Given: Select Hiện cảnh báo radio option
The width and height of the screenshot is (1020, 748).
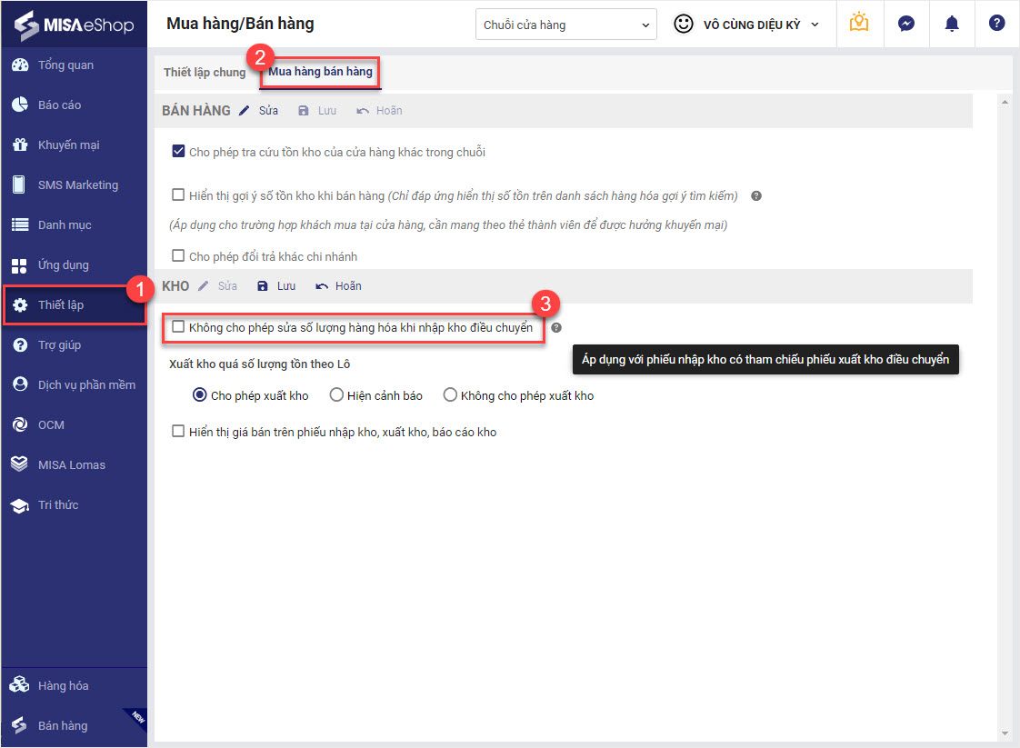Looking at the screenshot, I should (x=336, y=394).
